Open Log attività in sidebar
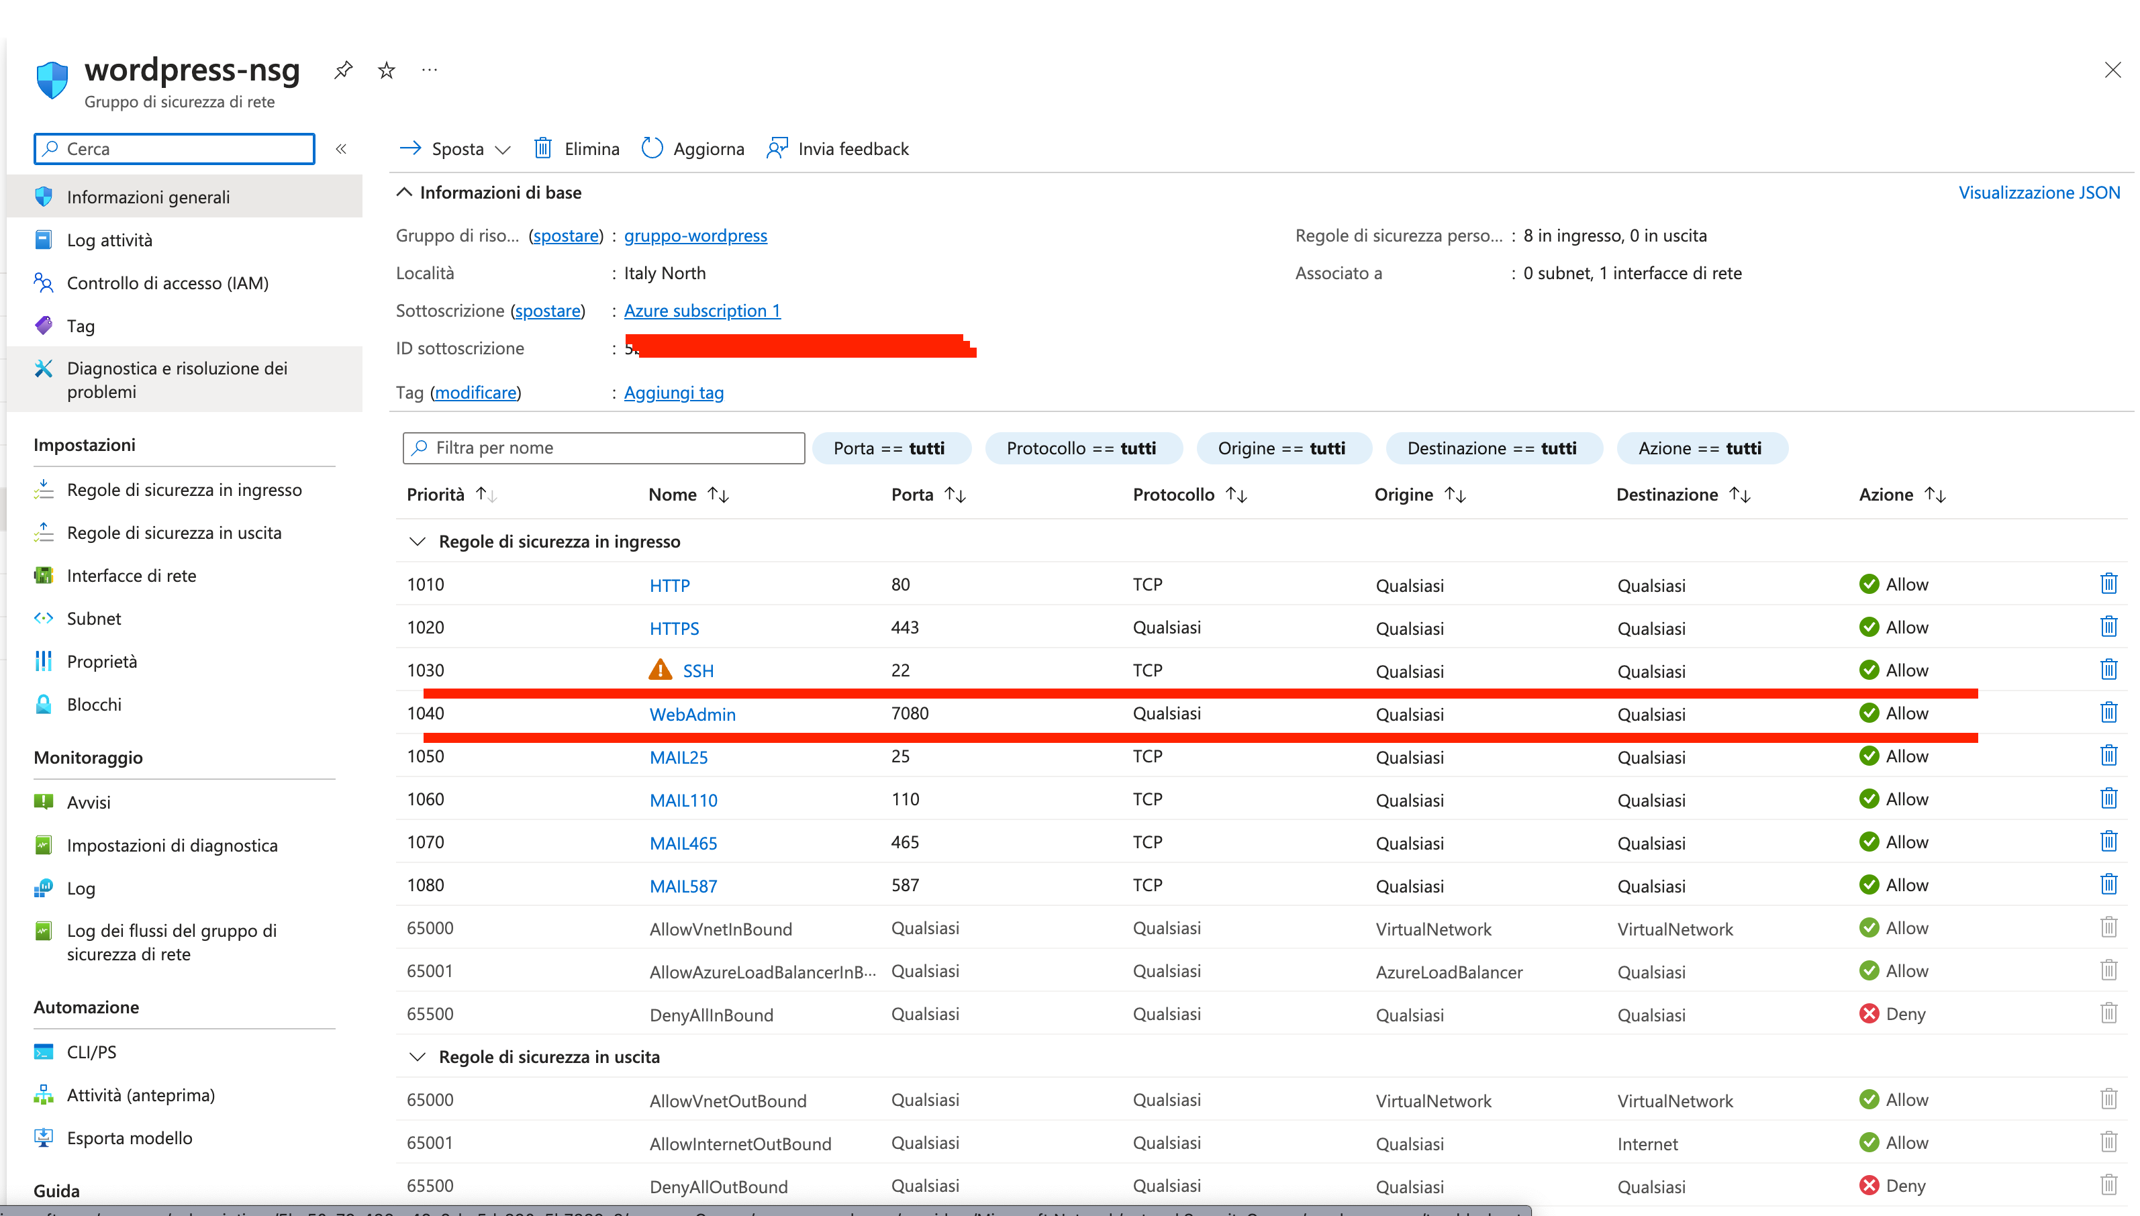This screenshot has height=1216, width=2140. (x=185, y=240)
